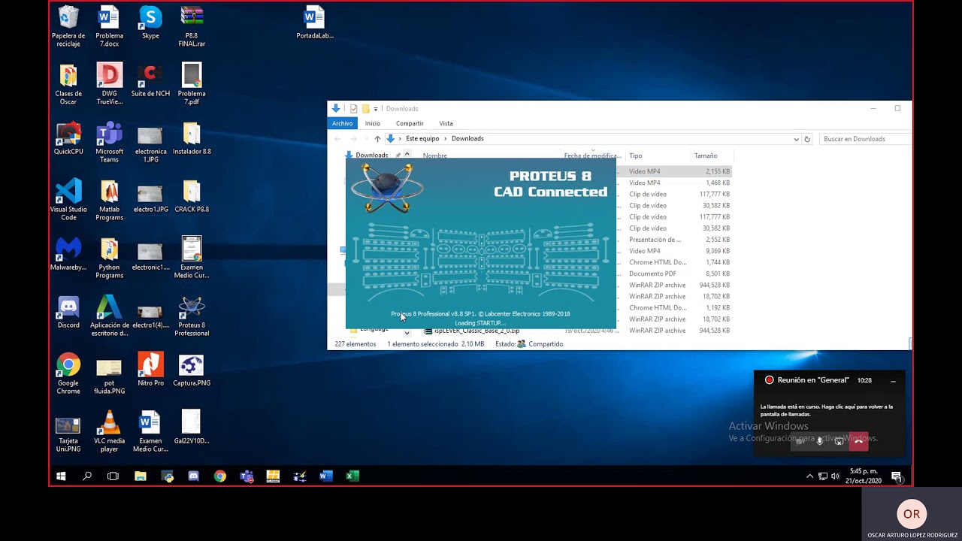Minimize the Teams call popup
The height and width of the screenshot is (541, 962).
pos(893,381)
